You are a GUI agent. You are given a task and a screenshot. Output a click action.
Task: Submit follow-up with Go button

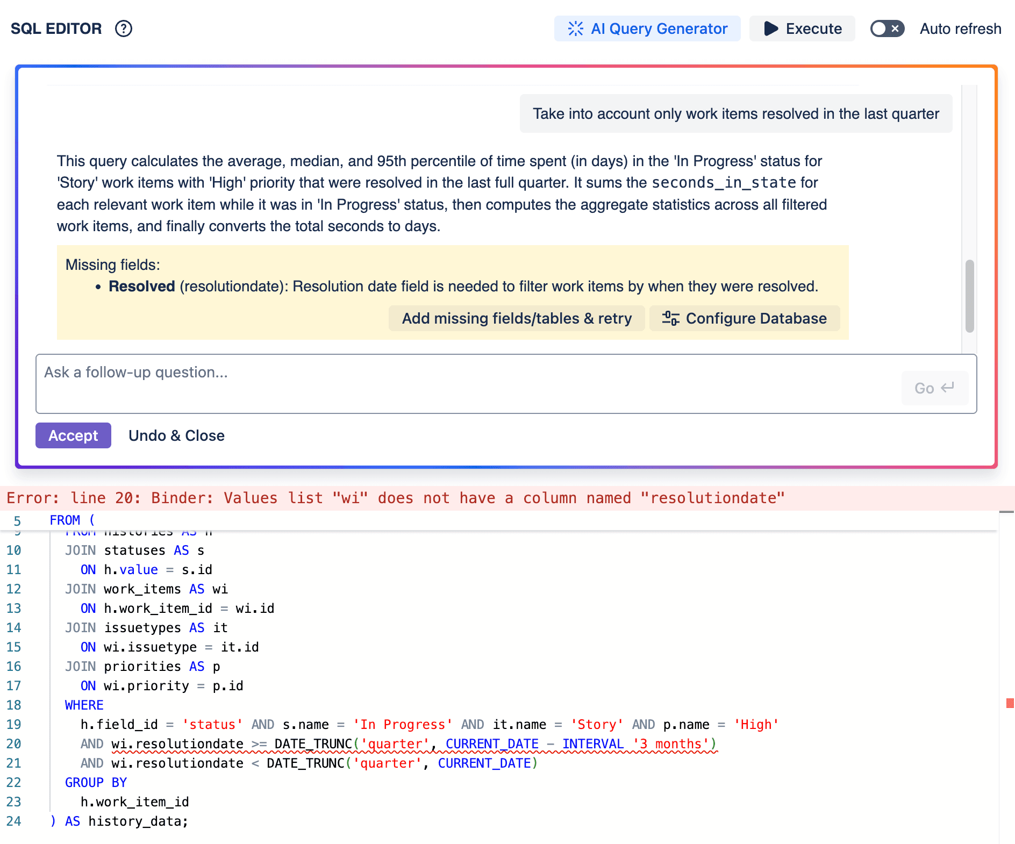click(x=934, y=388)
